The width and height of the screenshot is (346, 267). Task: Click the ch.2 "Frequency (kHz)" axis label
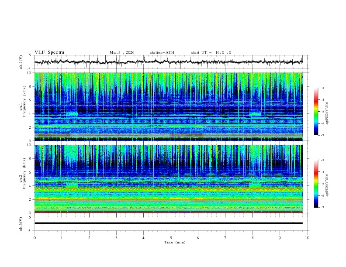click(24, 174)
